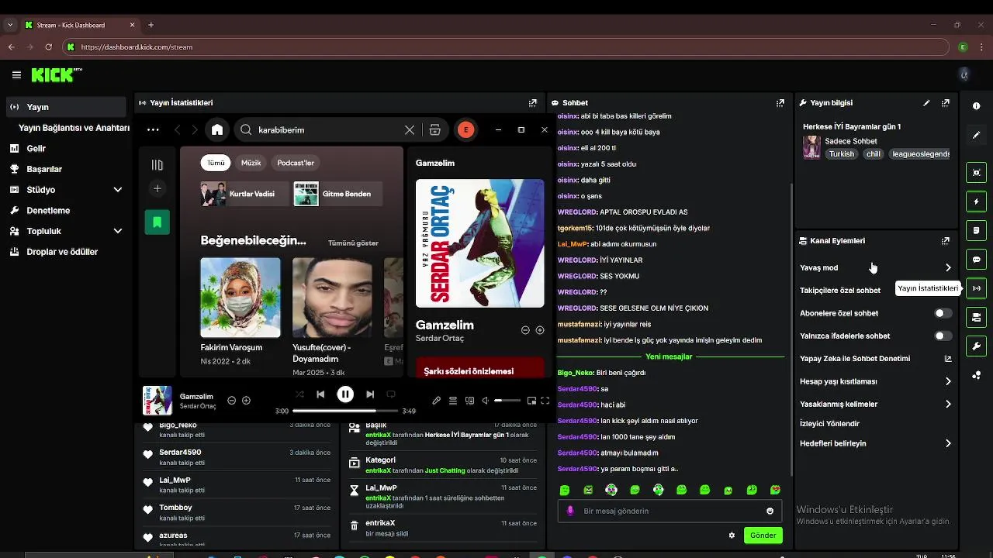Open chat settings gear icon
This screenshot has width=993, height=558.
click(732, 536)
